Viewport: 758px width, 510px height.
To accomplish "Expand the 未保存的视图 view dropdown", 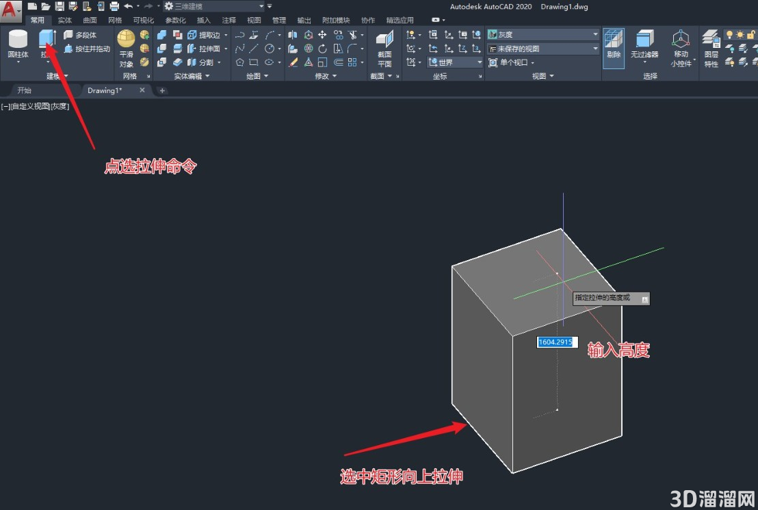I will coord(543,49).
